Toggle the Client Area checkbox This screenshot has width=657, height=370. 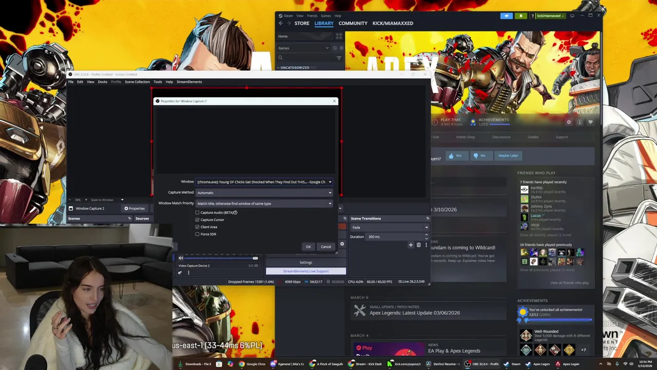[197, 227]
